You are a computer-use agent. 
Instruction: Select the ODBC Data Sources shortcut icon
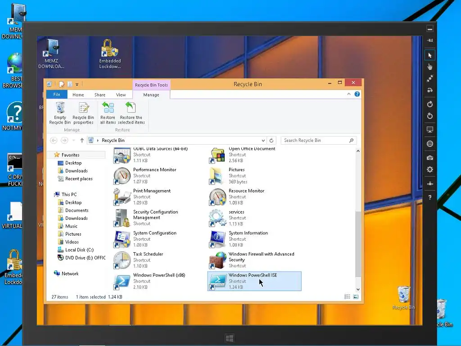[122, 155]
